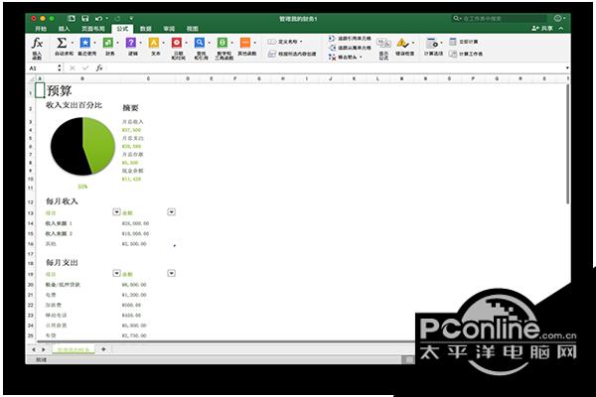Open the AutoSum dropdown arrow
Image resolution: width=596 pixels, height=397 pixels.
tap(72, 43)
